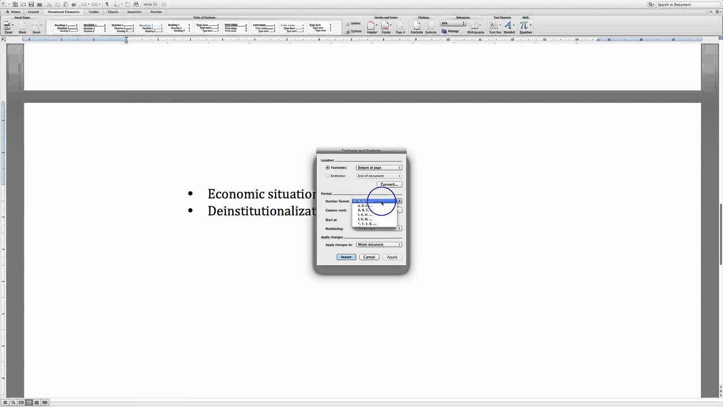Image resolution: width=723 pixels, height=407 pixels.
Task: Choose lowercase roman 'i, ii, iii' format
Action: point(374,215)
